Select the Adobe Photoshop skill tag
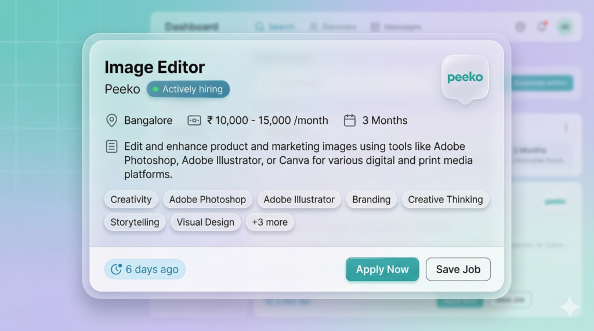Screen dimensions: 594x331 pyautogui.click(x=208, y=200)
